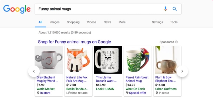Screen dimensions: 213x111
Task: Click the Google logo
Action: (x=17, y=9)
